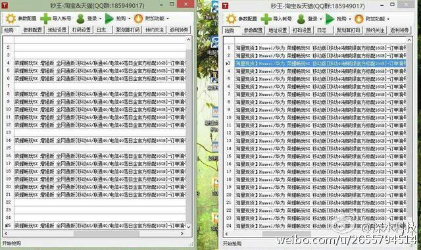
Task: Switch to 参数配置 tab in right window
Action: 253,30
